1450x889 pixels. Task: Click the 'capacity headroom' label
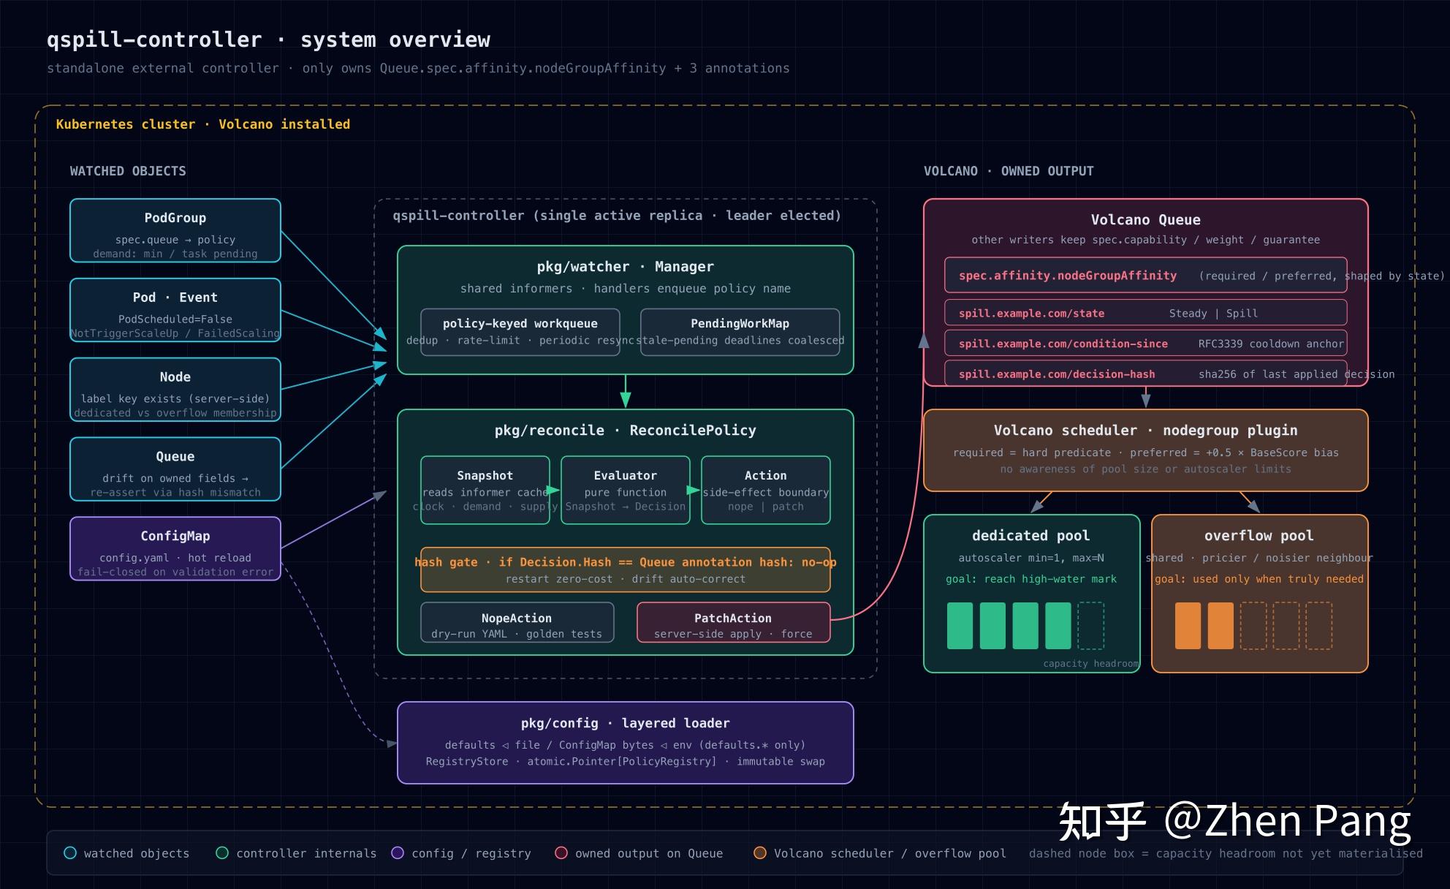pyautogui.click(x=1090, y=664)
